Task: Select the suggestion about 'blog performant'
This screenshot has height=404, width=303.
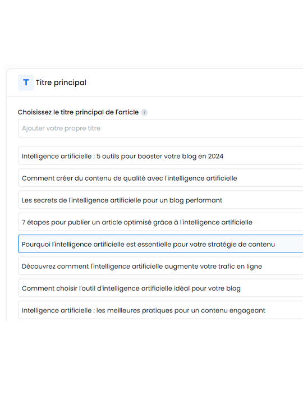Action: [160, 200]
